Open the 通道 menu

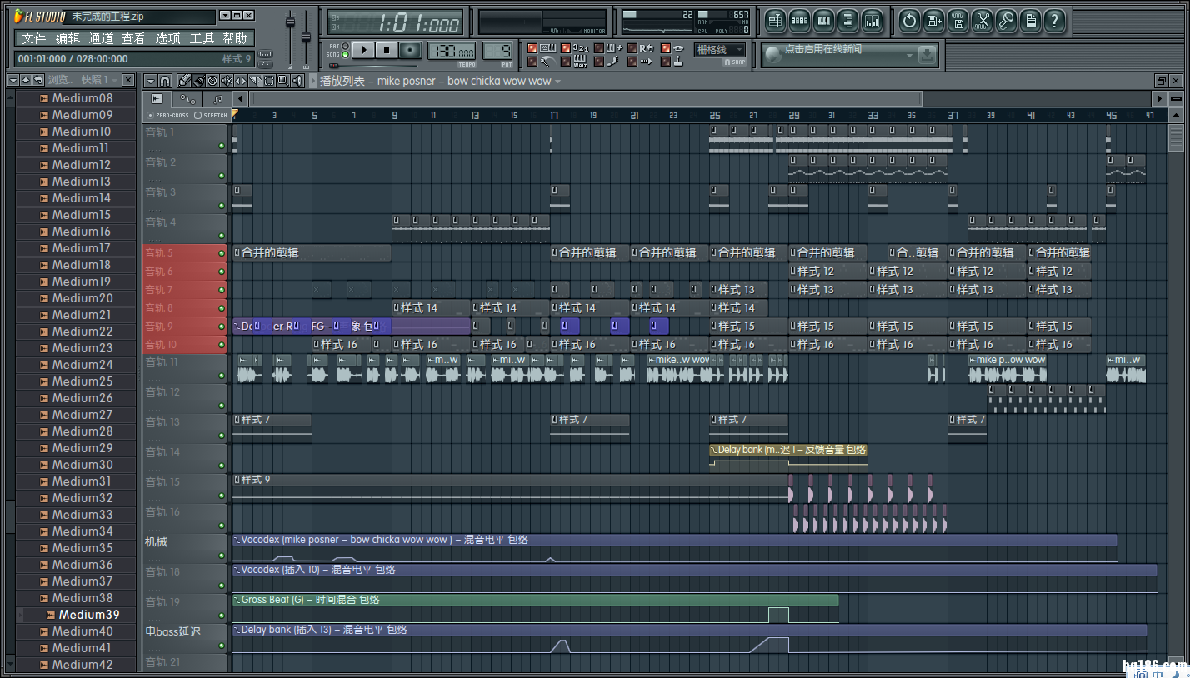click(x=101, y=38)
